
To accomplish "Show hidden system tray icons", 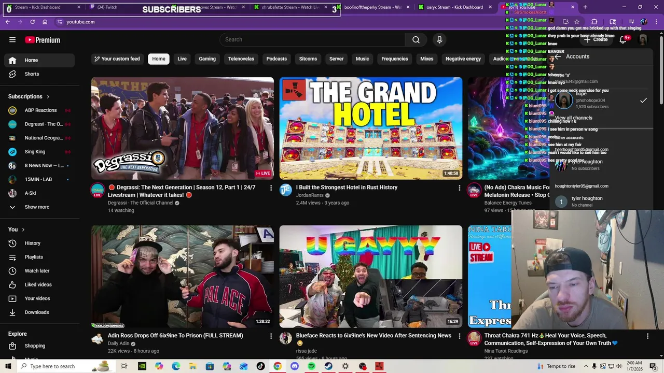I will (x=586, y=366).
